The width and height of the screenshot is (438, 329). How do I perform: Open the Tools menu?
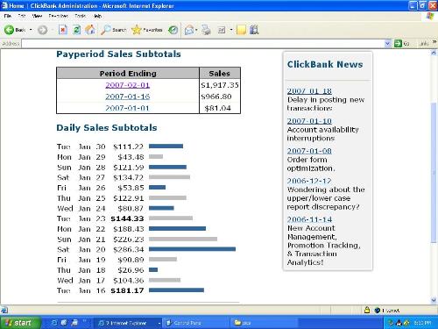pos(80,16)
